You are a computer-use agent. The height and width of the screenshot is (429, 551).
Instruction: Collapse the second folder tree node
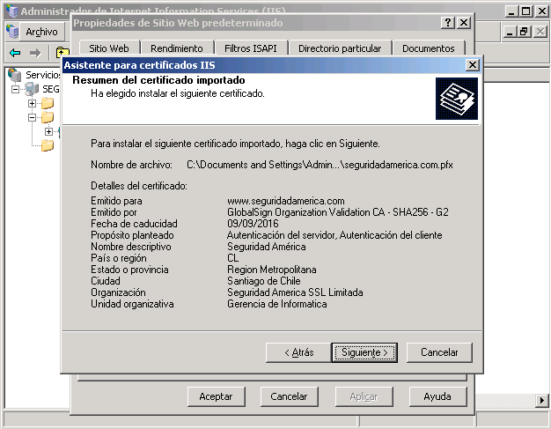(33, 117)
